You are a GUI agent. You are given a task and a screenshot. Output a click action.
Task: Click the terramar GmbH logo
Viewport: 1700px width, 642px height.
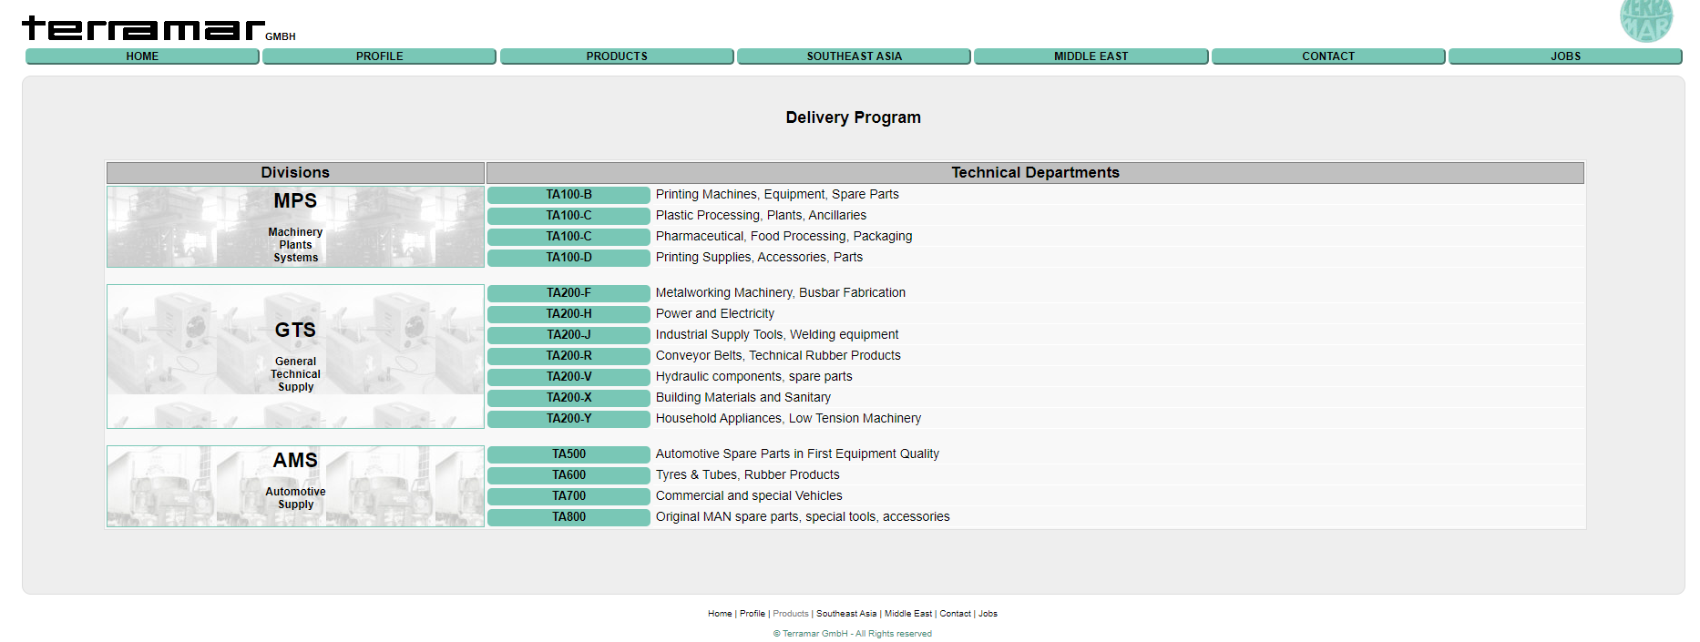tap(159, 28)
